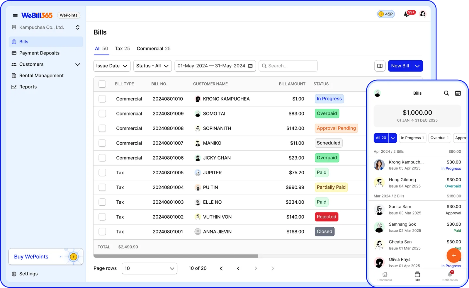
Task: Click the Payment Deposits card icon
Action: coord(14,53)
